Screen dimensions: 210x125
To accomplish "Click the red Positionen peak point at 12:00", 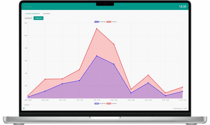I will 97,28.
